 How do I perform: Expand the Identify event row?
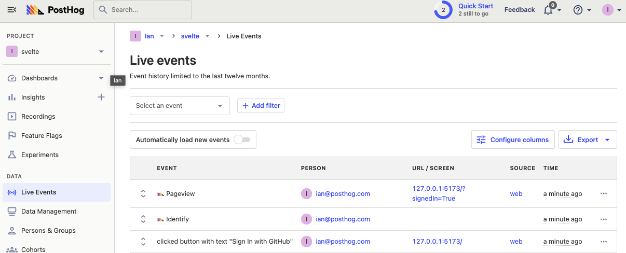[x=143, y=219]
